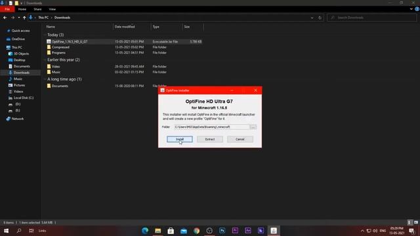
Task: Open taskbar Search magnifier
Action: point(19,231)
